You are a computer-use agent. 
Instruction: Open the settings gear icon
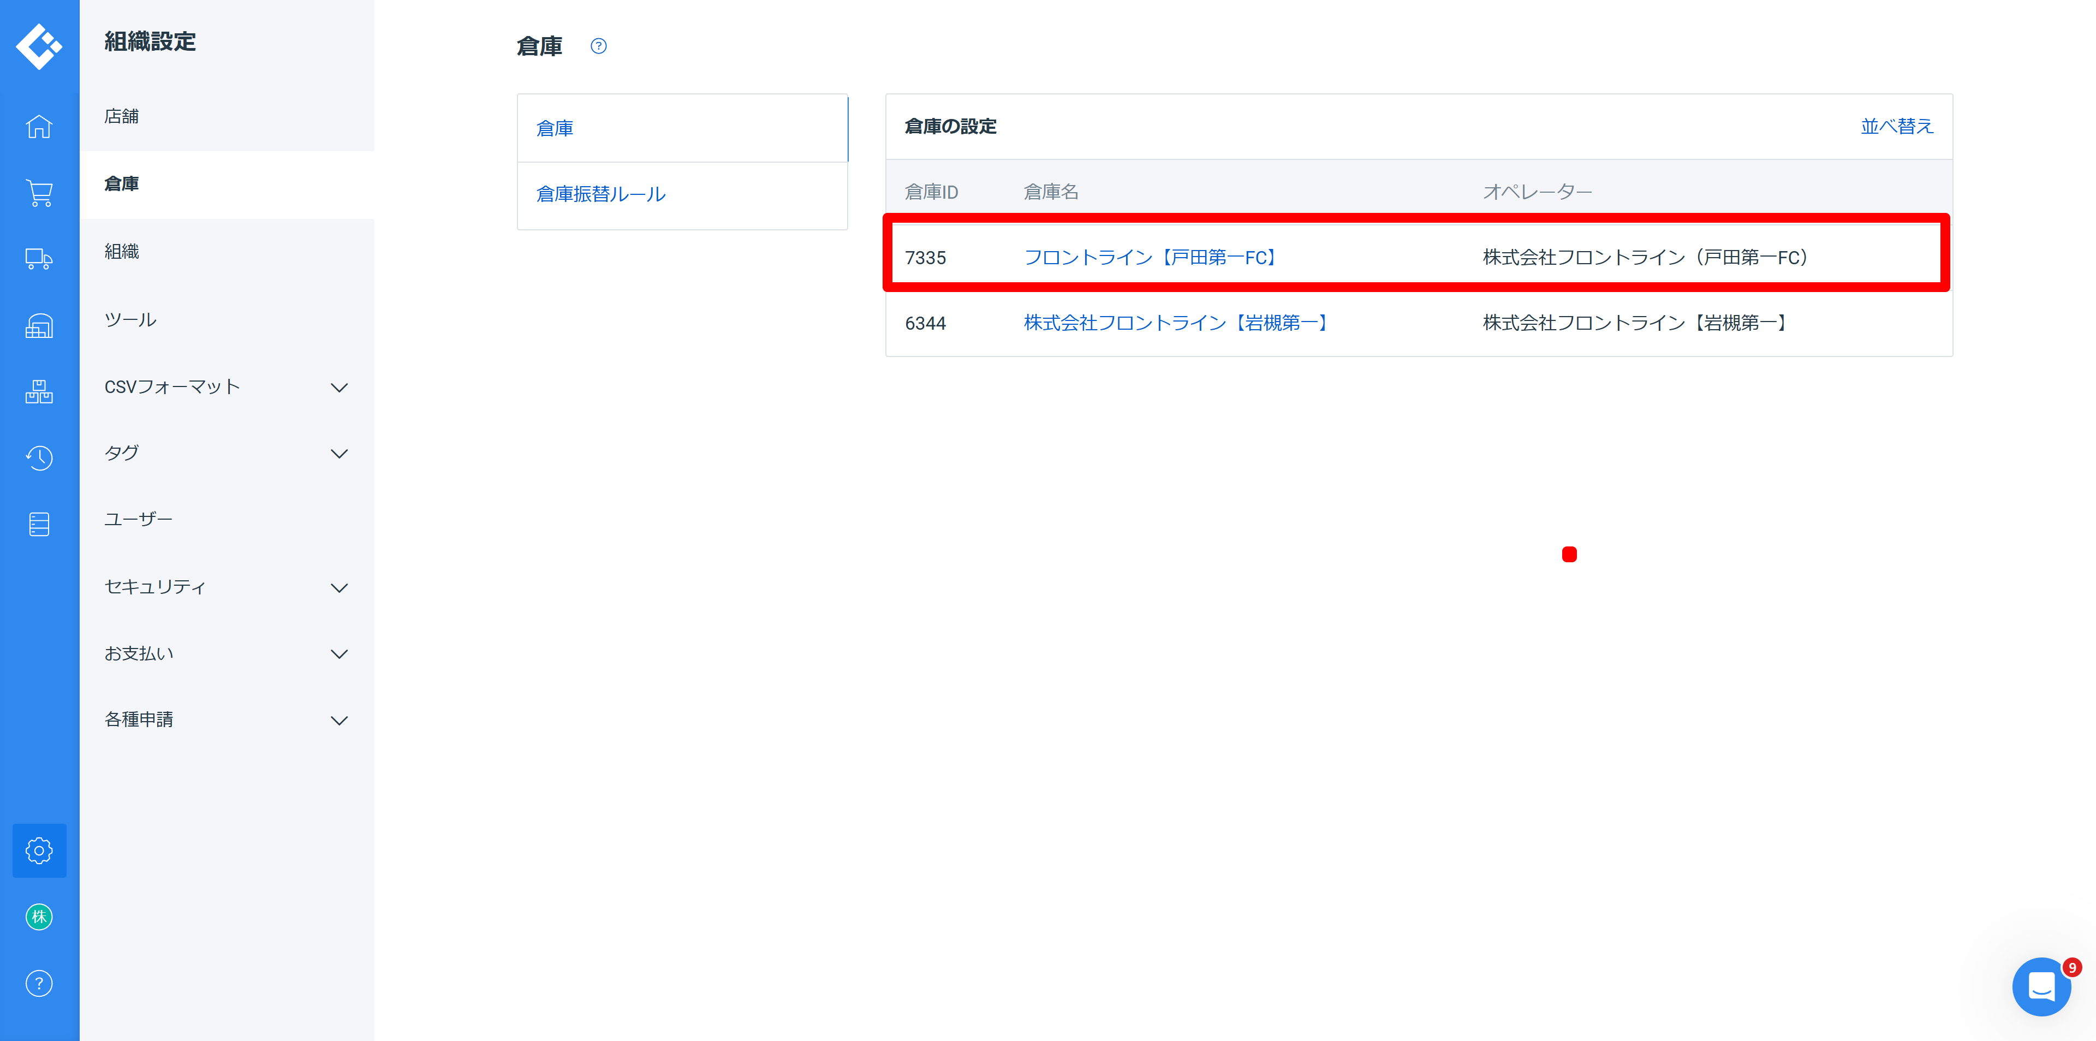pos(39,850)
